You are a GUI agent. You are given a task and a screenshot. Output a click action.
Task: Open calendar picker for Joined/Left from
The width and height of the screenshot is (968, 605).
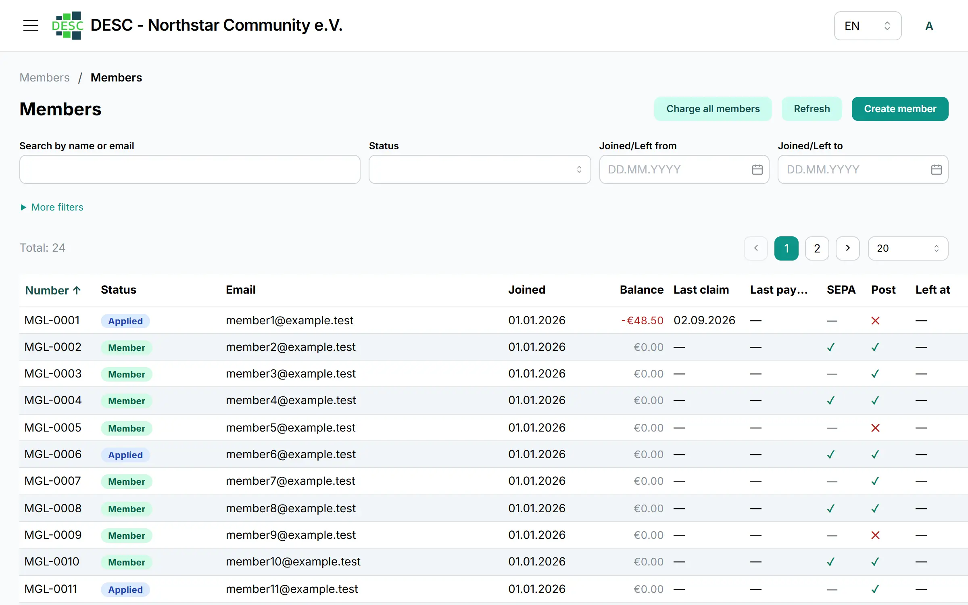pyautogui.click(x=757, y=169)
